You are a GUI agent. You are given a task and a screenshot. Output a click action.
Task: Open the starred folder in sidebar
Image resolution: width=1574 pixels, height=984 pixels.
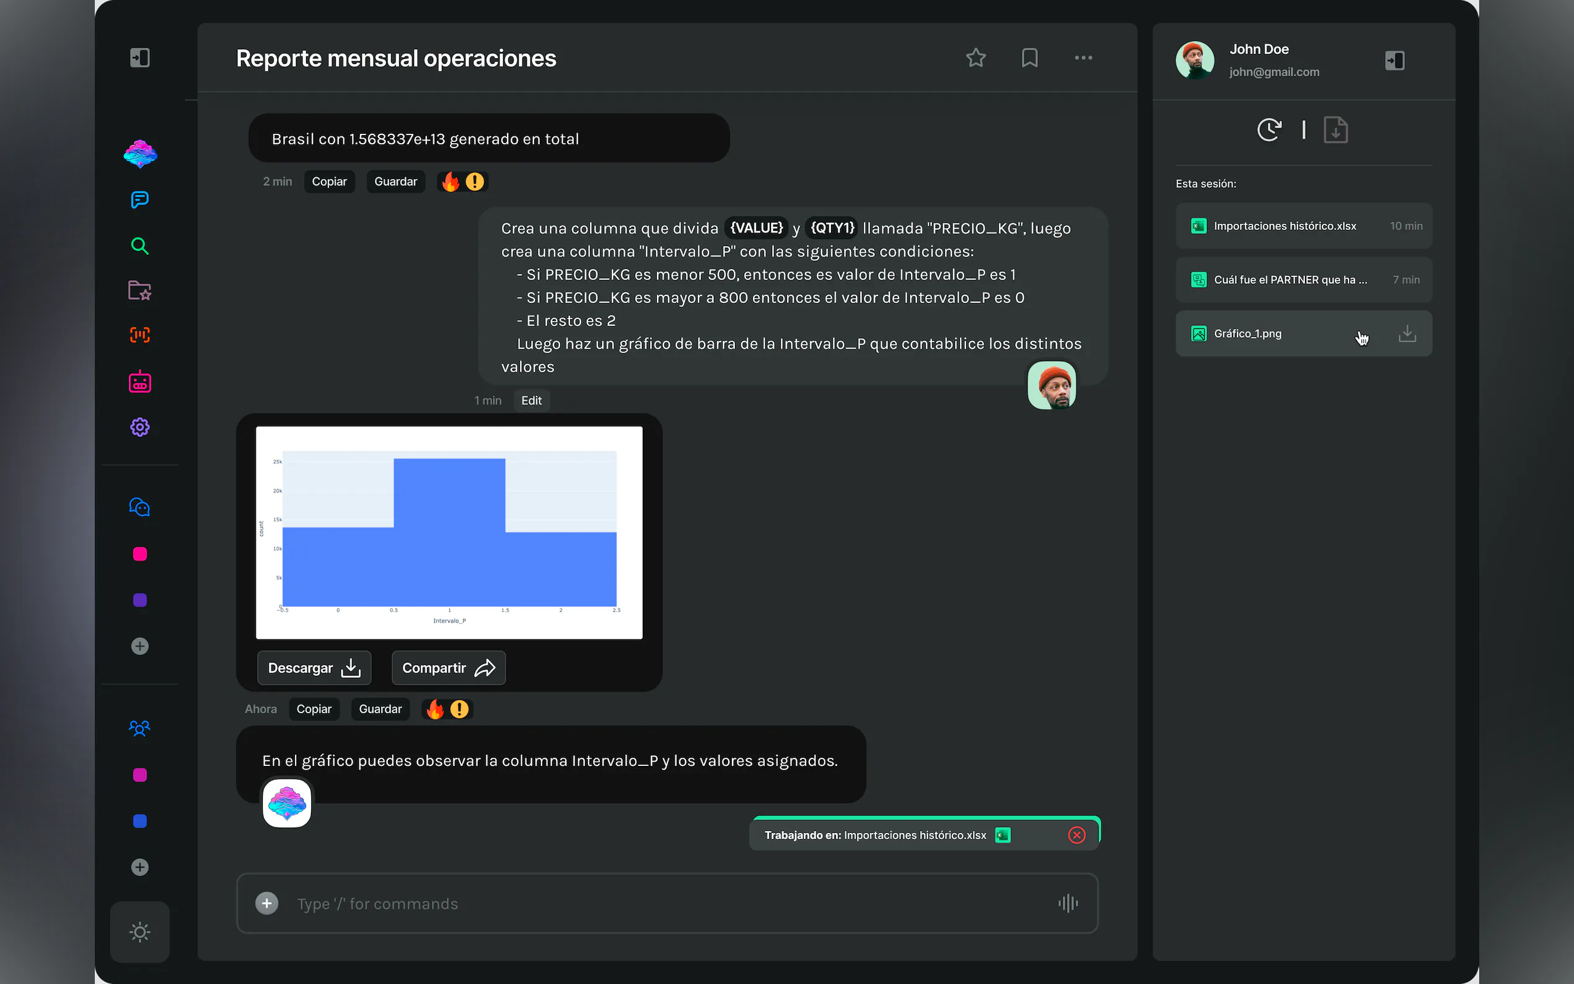click(x=140, y=290)
